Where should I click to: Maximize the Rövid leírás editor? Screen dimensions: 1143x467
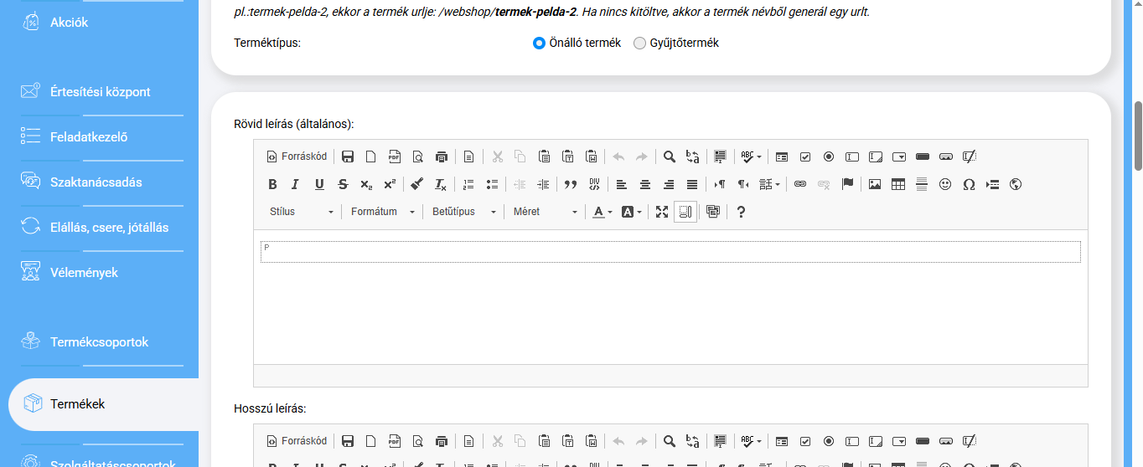pyautogui.click(x=662, y=212)
